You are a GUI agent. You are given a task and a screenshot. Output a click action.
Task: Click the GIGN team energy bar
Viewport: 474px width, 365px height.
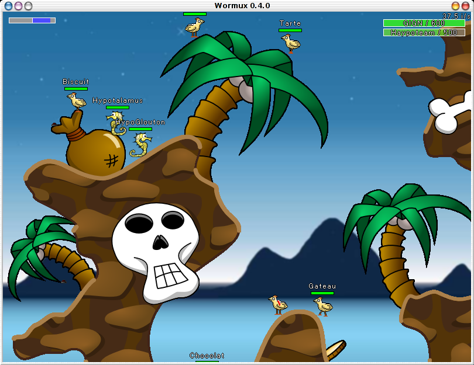[424, 23]
